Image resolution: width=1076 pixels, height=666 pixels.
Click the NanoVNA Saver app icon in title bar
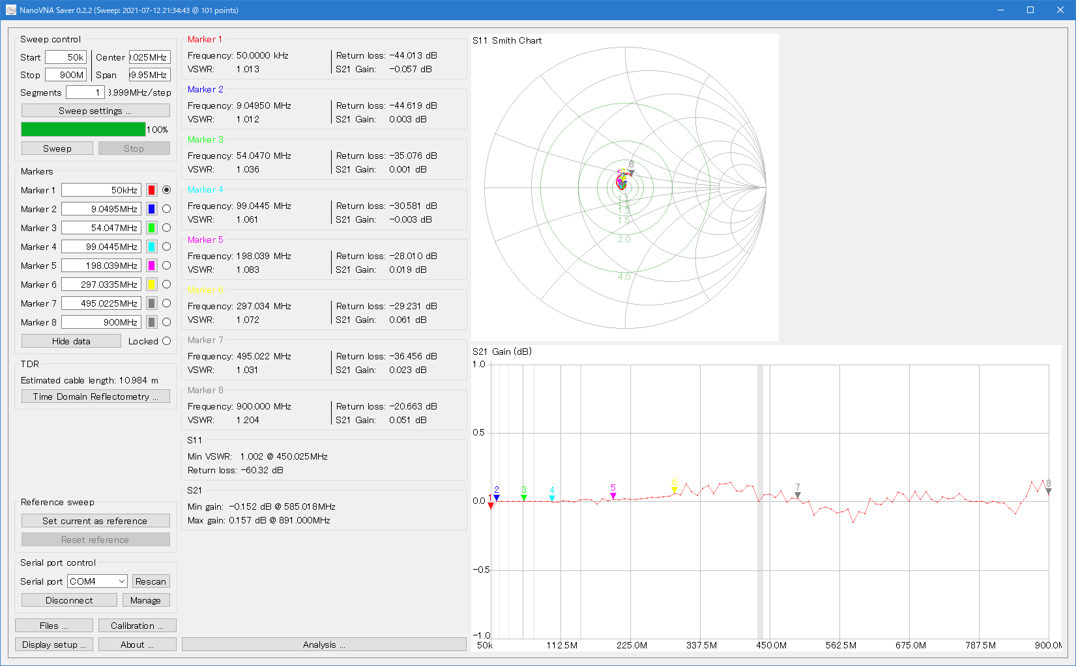[10, 10]
